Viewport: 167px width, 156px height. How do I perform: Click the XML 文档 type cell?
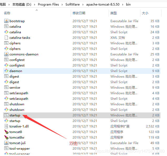(x=118, y=38)
